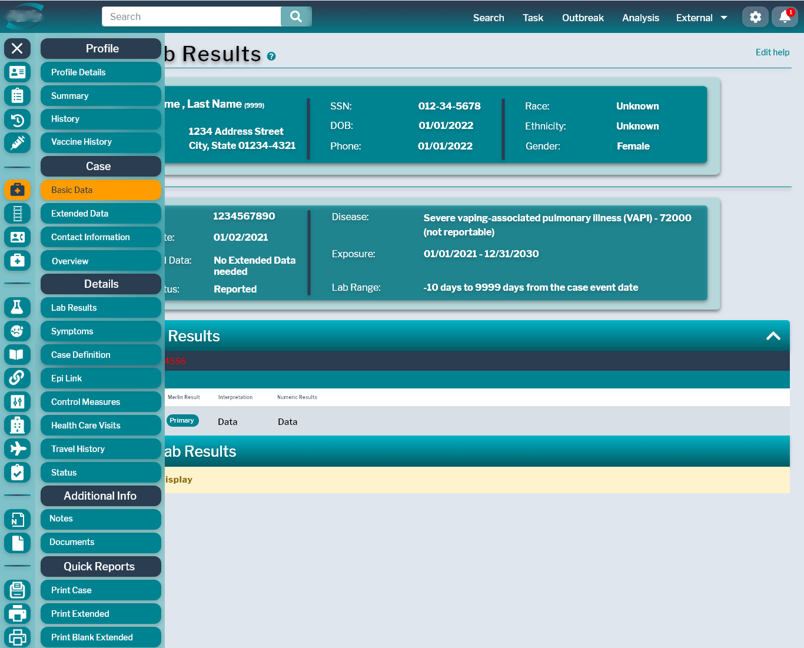
Task: Select Epi Link menu item
Action: 101,378
